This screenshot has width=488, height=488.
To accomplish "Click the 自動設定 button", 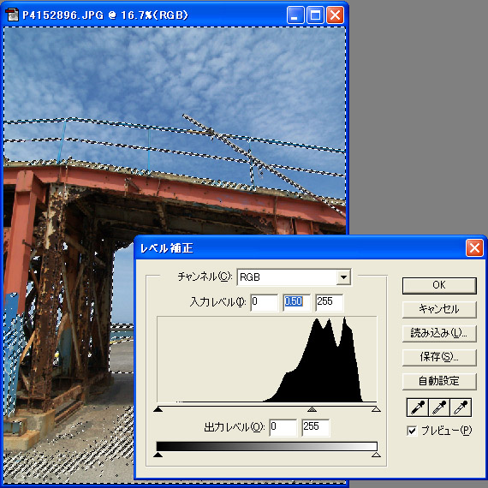I will 439,381.
